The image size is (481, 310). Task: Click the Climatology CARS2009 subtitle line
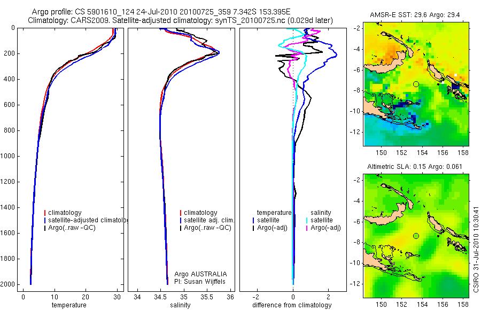click(x=181, y=20)
